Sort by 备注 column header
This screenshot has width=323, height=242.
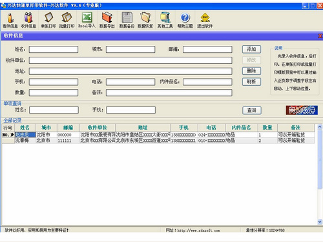(x=296, y=128)
